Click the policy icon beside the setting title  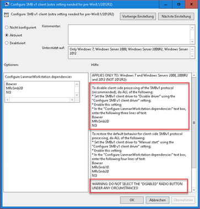[7, 15]
